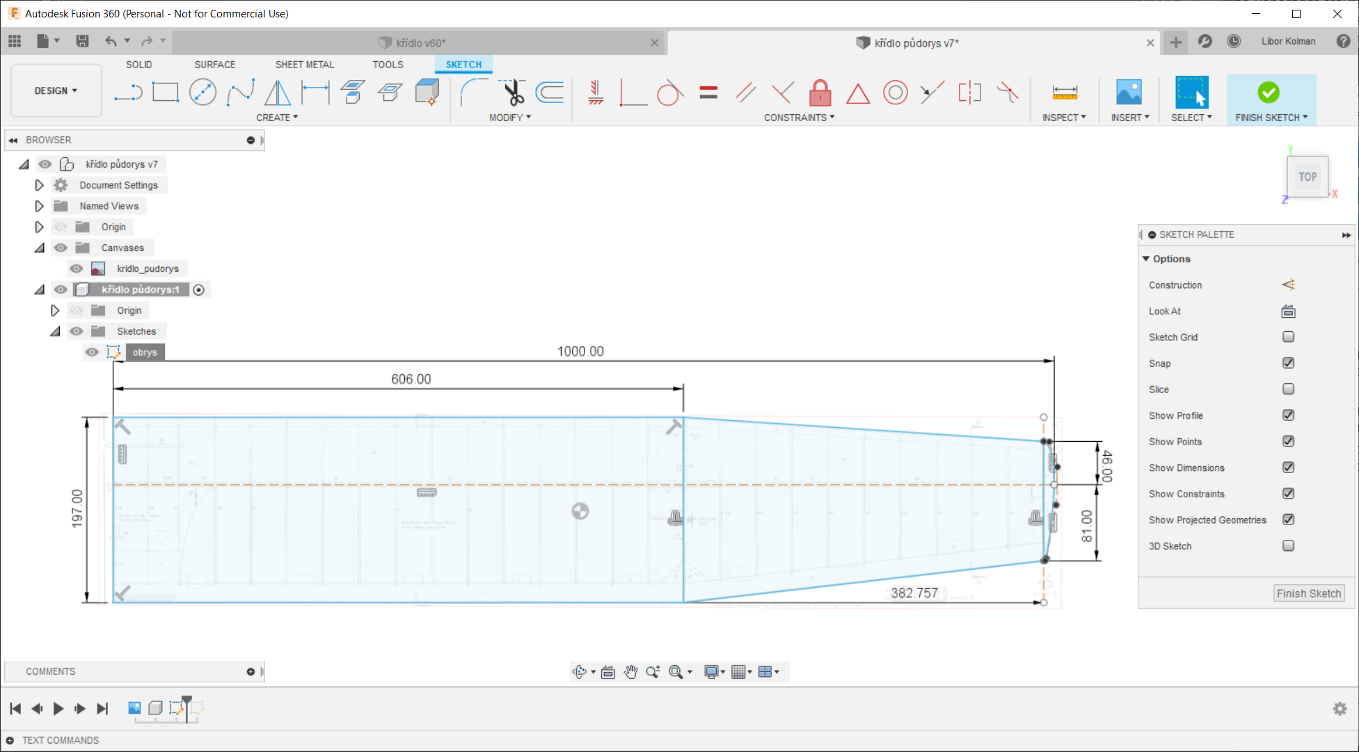Switch to the SURFACE tab
1359x752 pixels.
(x=214, y=65)
